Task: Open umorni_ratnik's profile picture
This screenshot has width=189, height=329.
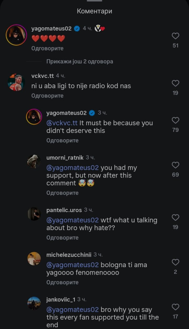Action: pos(34,162)
